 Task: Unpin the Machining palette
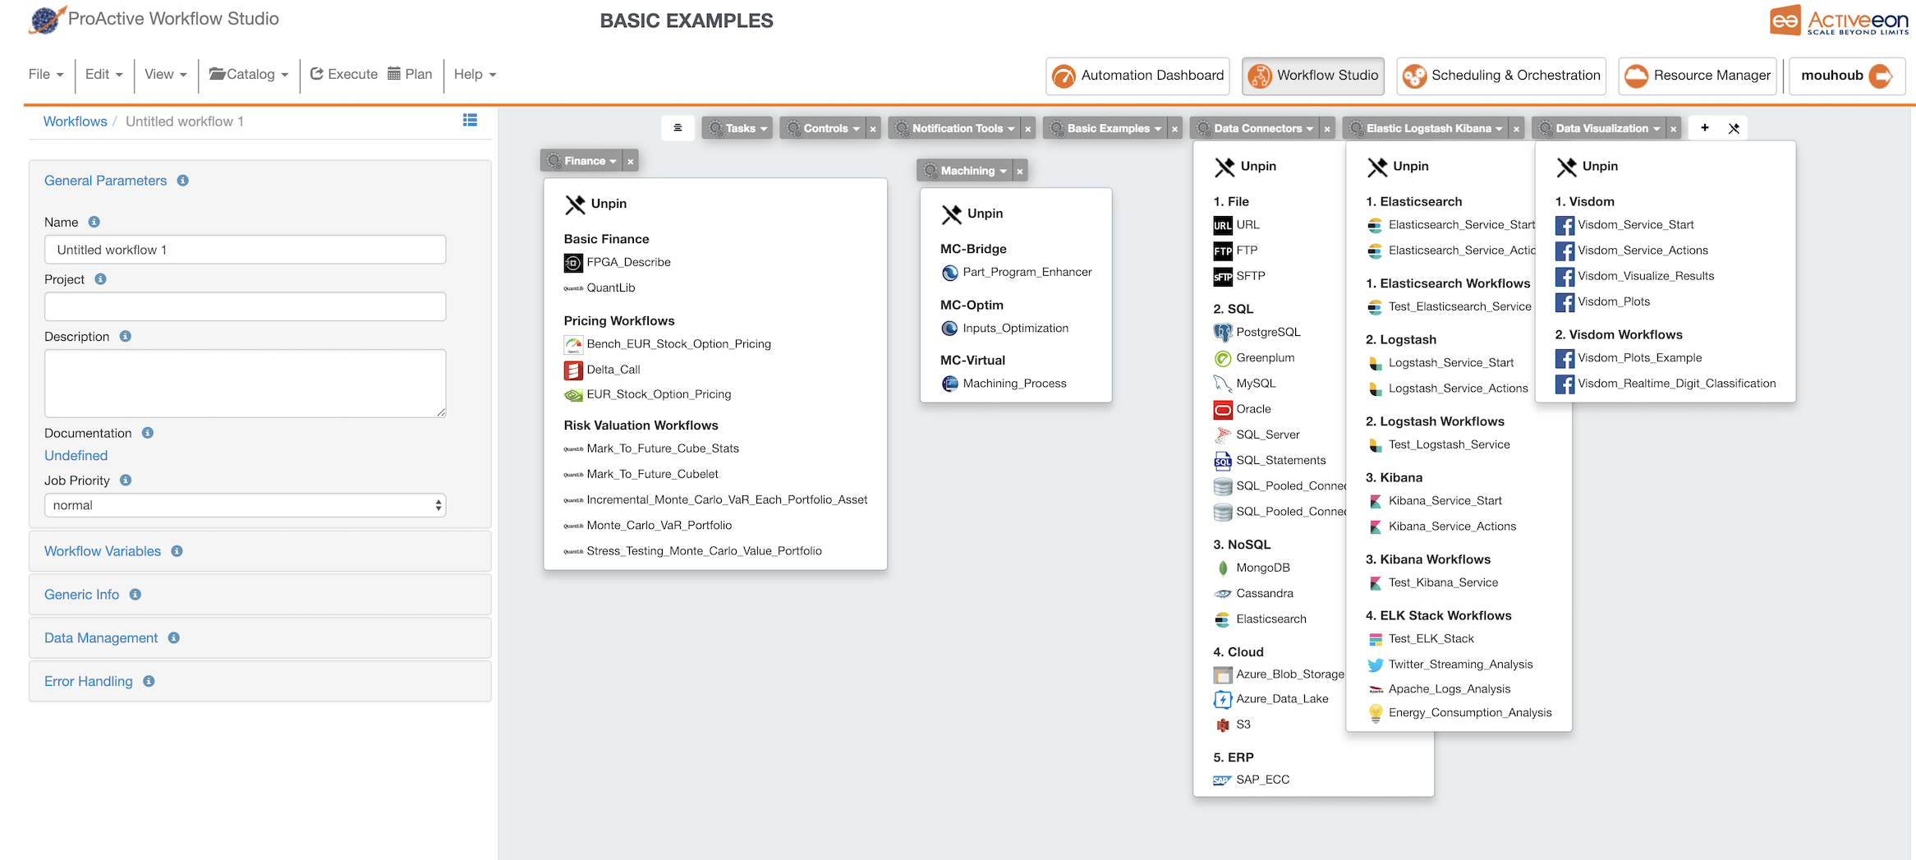coord(972,214)
